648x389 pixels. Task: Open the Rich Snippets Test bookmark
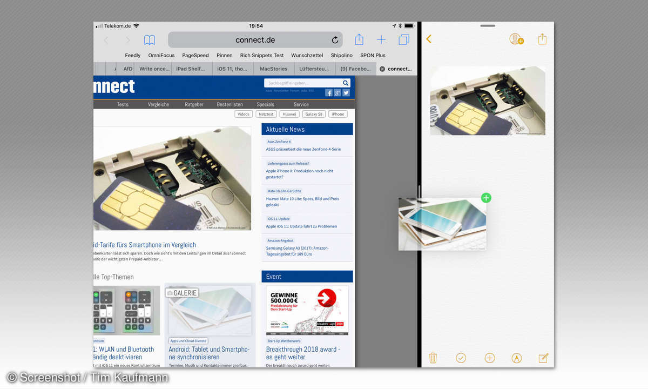click(x=262, y=55)
